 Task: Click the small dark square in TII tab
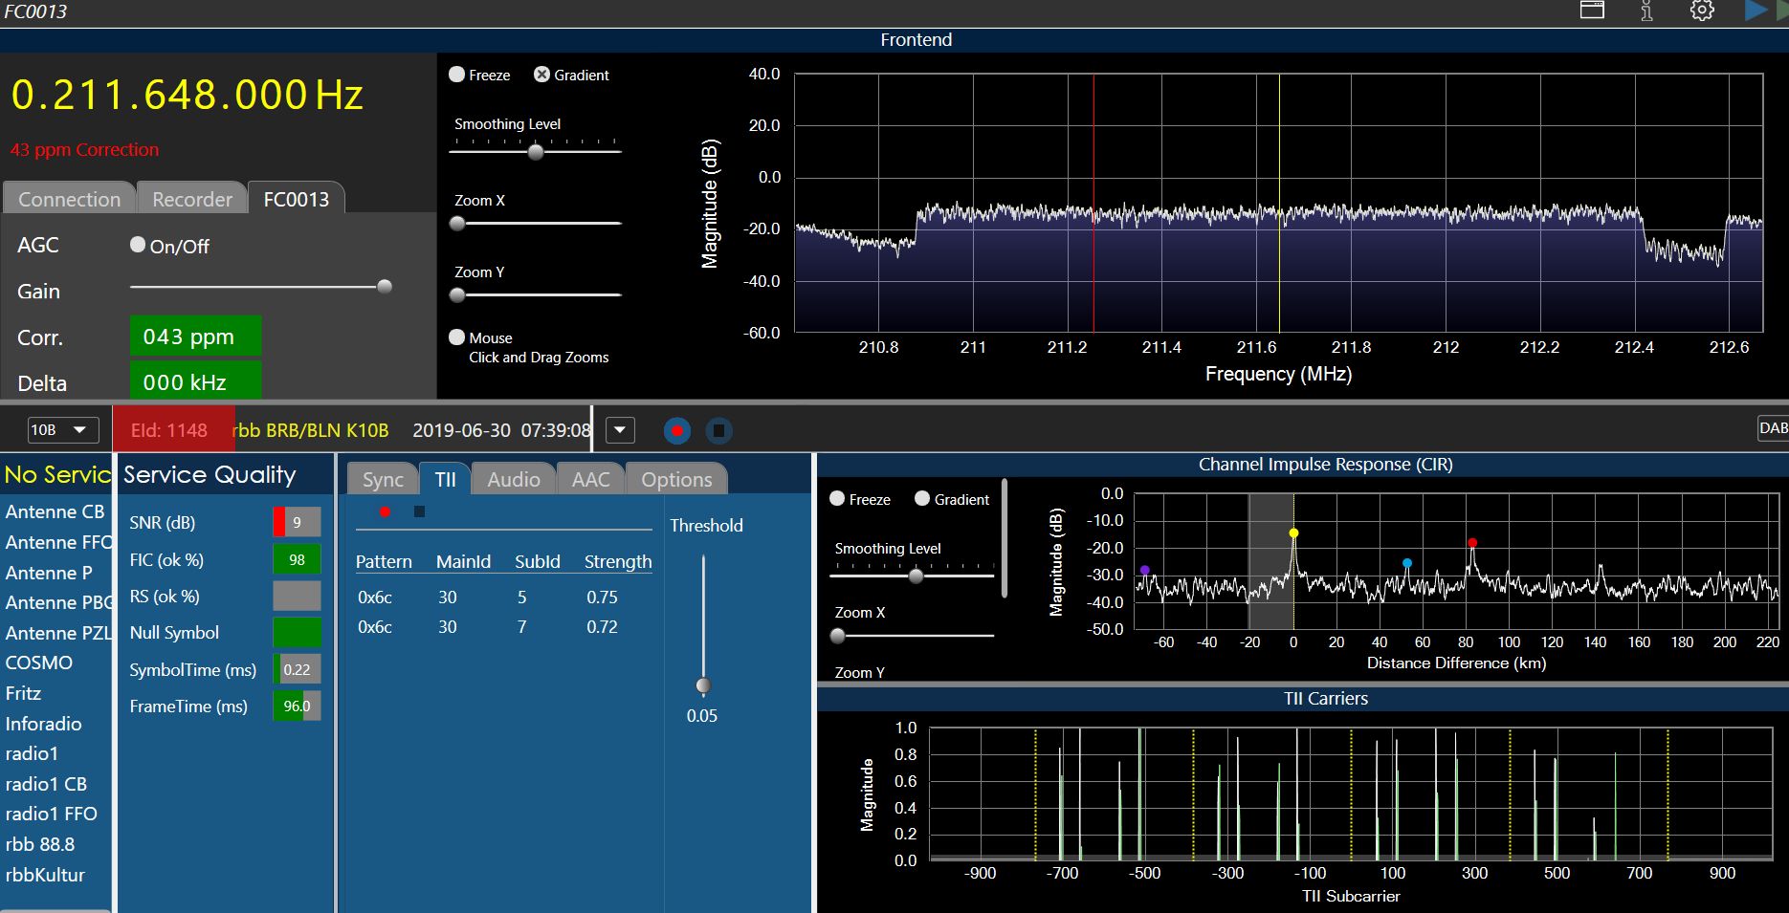pos(419,512)
